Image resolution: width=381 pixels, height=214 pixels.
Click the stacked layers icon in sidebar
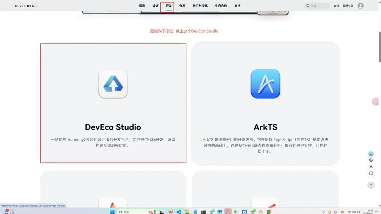371,167
